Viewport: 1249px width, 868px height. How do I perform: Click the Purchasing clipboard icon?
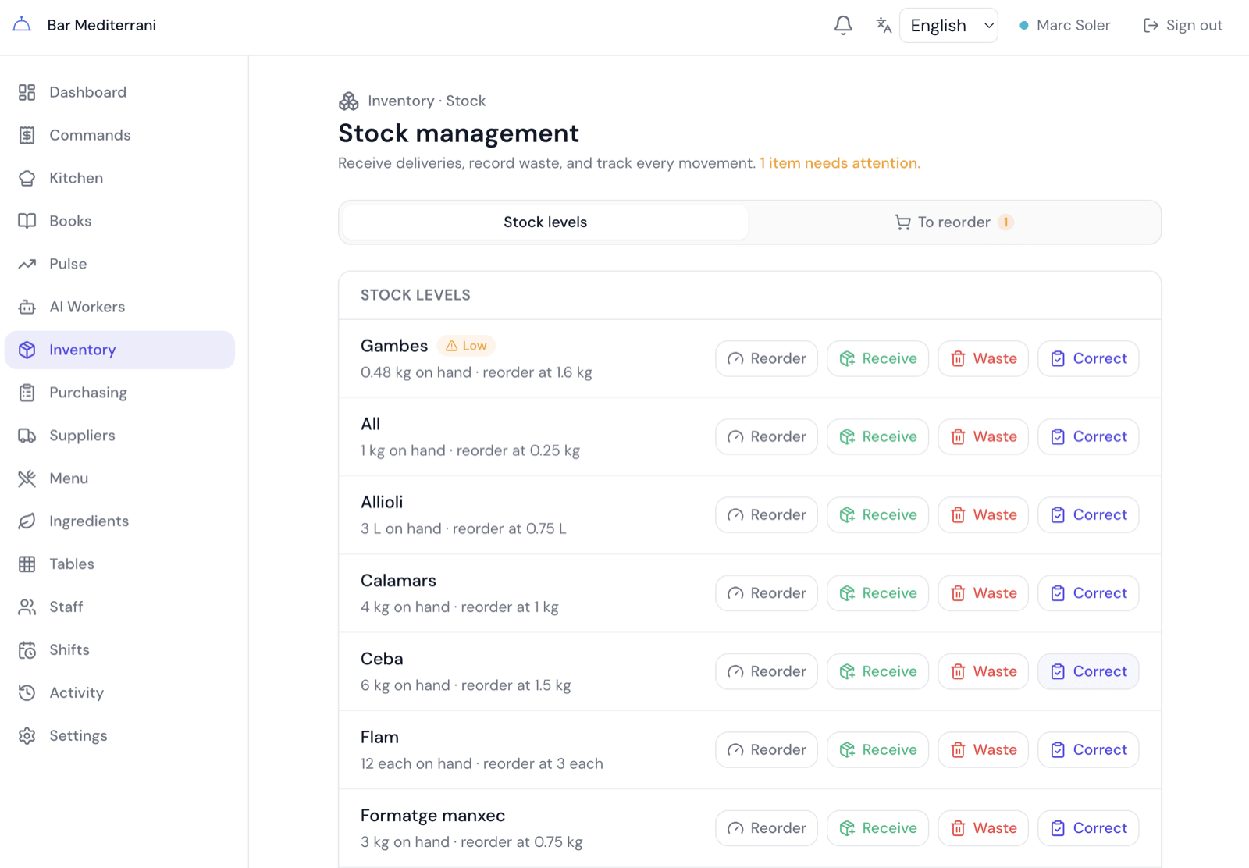click(x=27, y=393)
